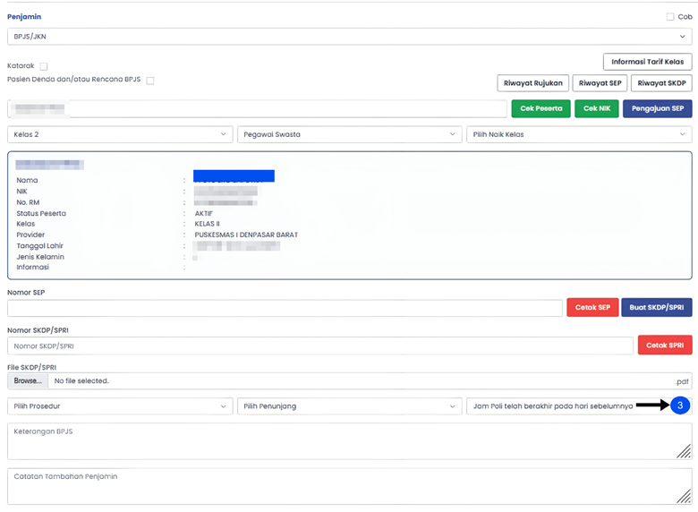This screenshot has width=698, height=512.
Task: Check Pasien Denda dan/atau Rencana BPJS box
Action: point(150,81)
